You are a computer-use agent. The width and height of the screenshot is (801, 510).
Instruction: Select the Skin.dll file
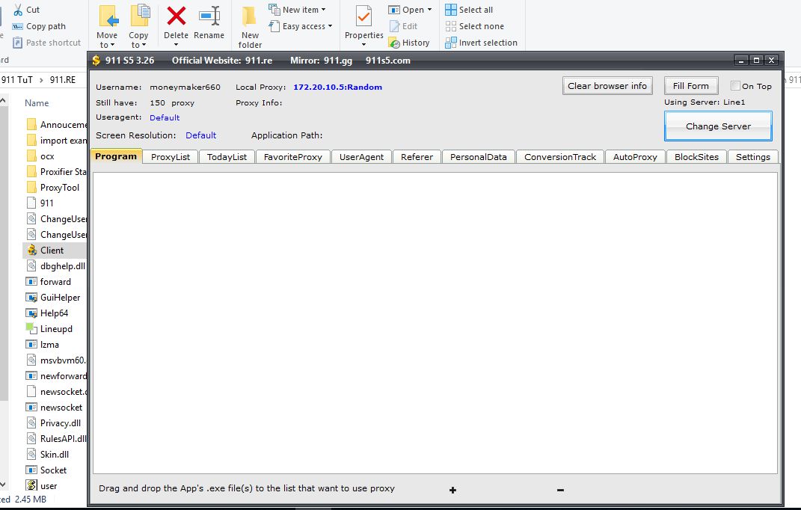(x=54, y=455)
